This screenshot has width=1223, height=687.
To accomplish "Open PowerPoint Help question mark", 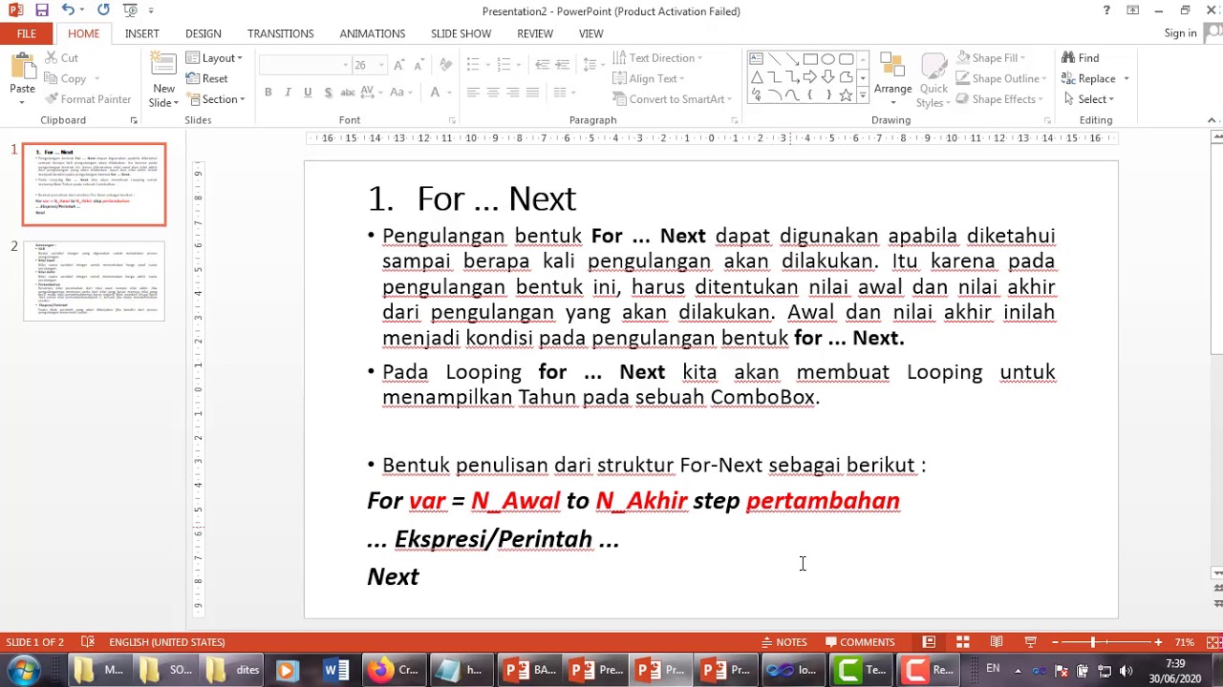I will click(1106, 10).
